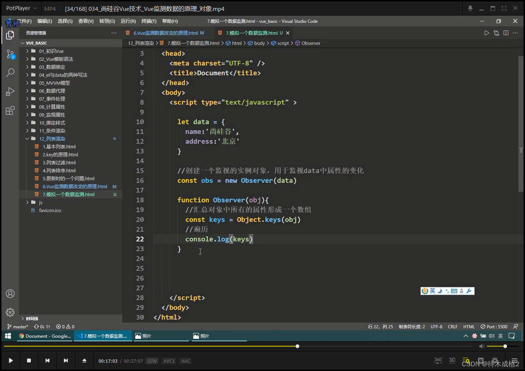Click the PotPlayer volume slider handle
The image size is (525, 371).
coord(505,346)
